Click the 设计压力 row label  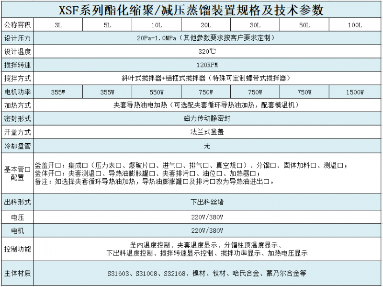(17, 38)
